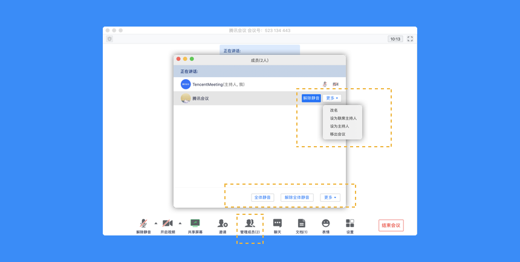Click the camera-off icon in the TencentMeeting row
520x262 pixels.
(336, 84)
